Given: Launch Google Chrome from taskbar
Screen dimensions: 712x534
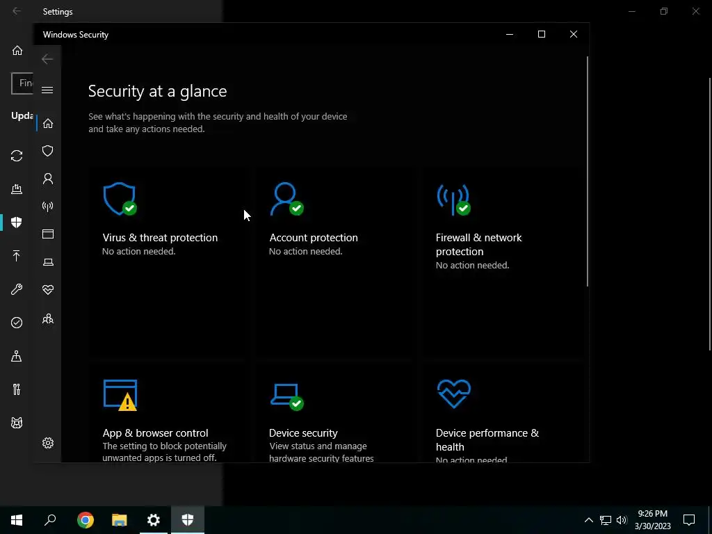Looking at the screenshot, I should (x=86, y=520).
